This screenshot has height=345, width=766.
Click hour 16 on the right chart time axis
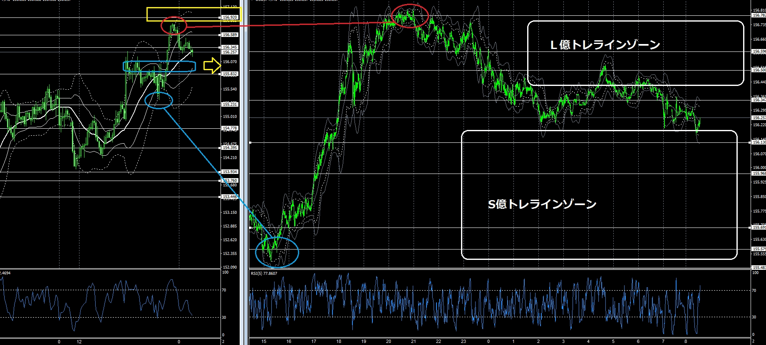pyautogui.click(x=289, y=342)
